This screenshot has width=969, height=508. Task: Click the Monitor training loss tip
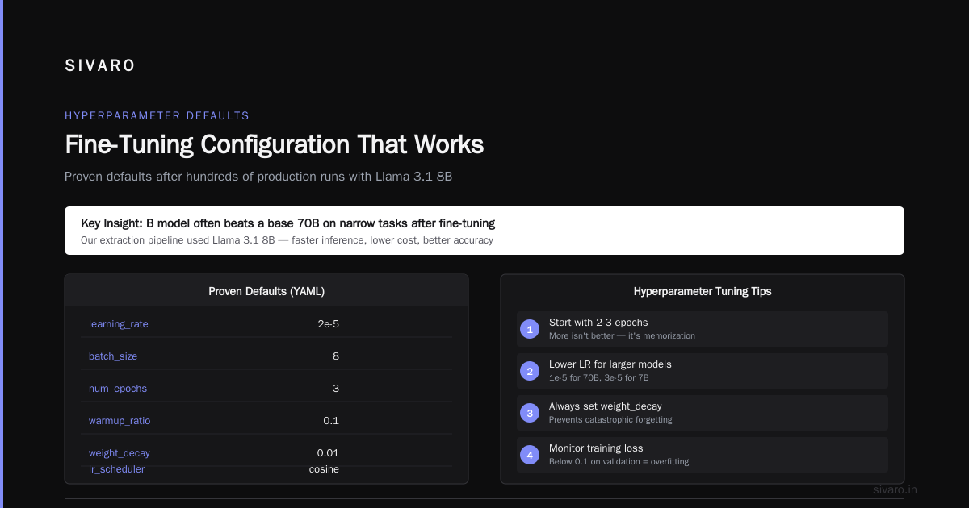[x=596, y=448]
